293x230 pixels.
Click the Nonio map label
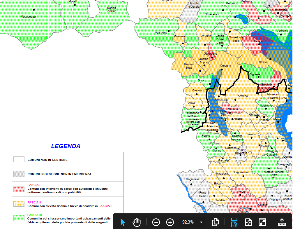[202, 80]
